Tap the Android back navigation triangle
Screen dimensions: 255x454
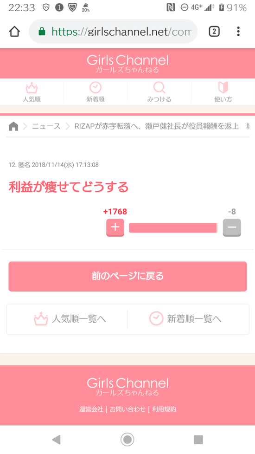pos(56,440)
